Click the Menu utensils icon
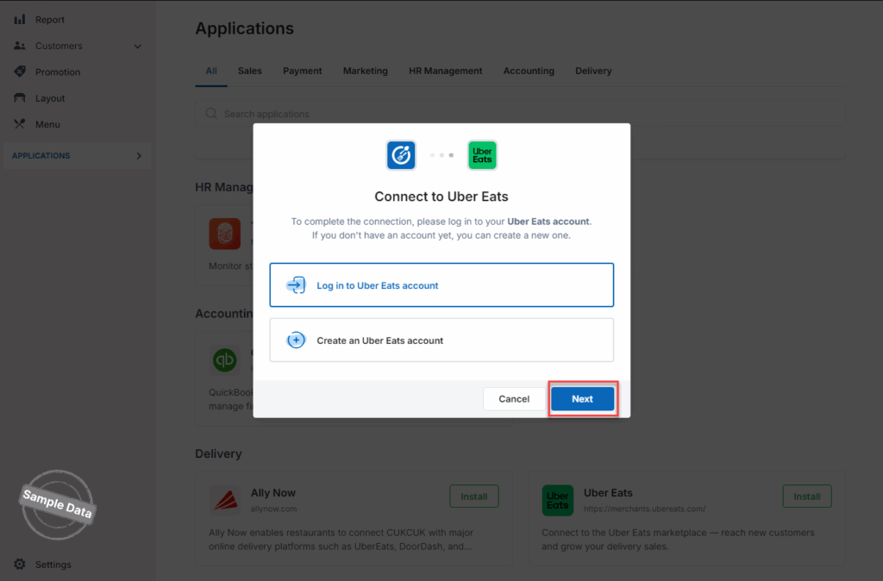Image resolution: width=883 pixels, height=581 pixels. pos(20,124)
